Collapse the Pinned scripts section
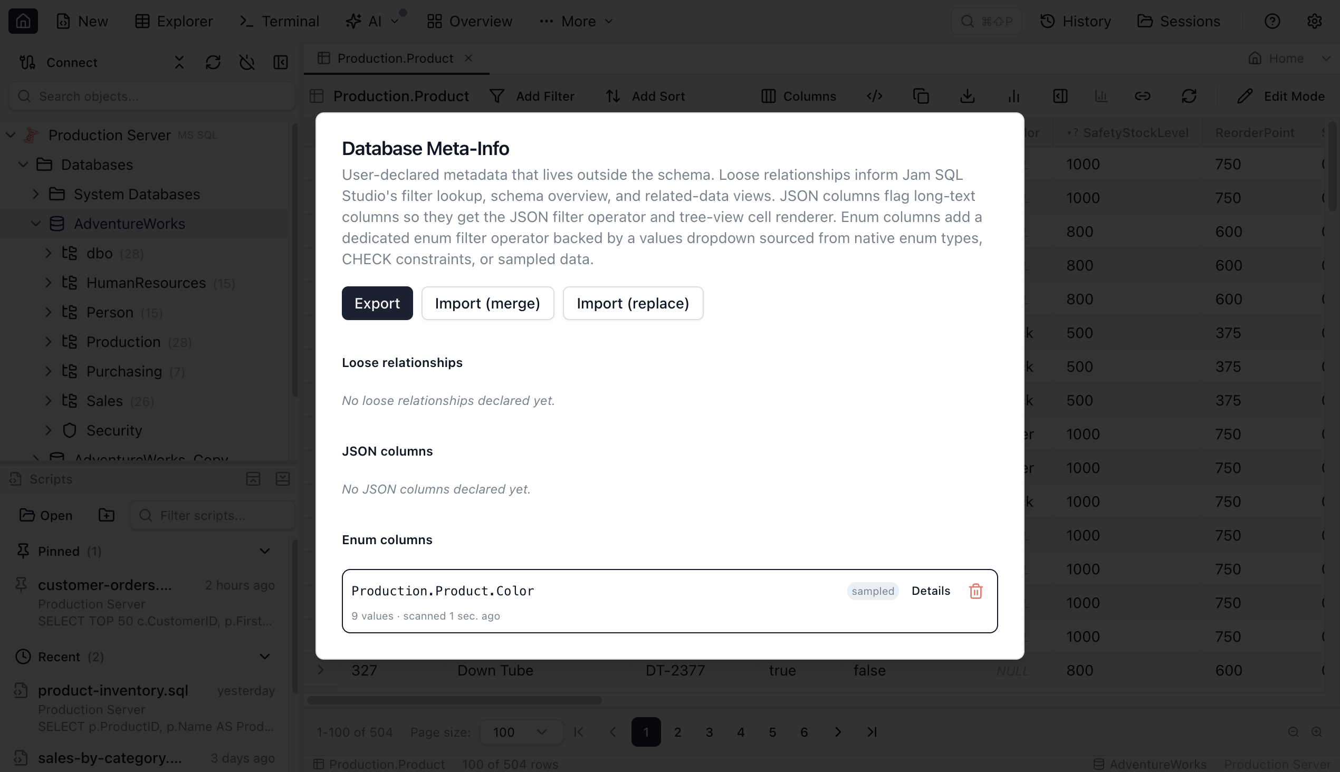 pyautogui.click(x=264, y=552)
